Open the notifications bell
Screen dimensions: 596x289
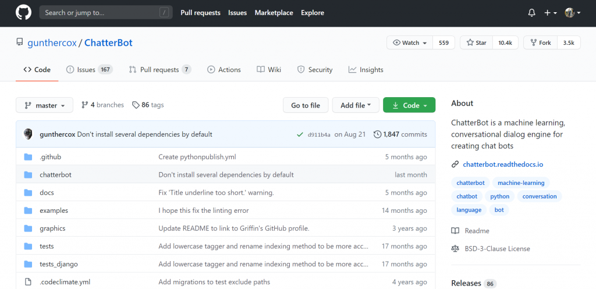(x=531, y=13)
